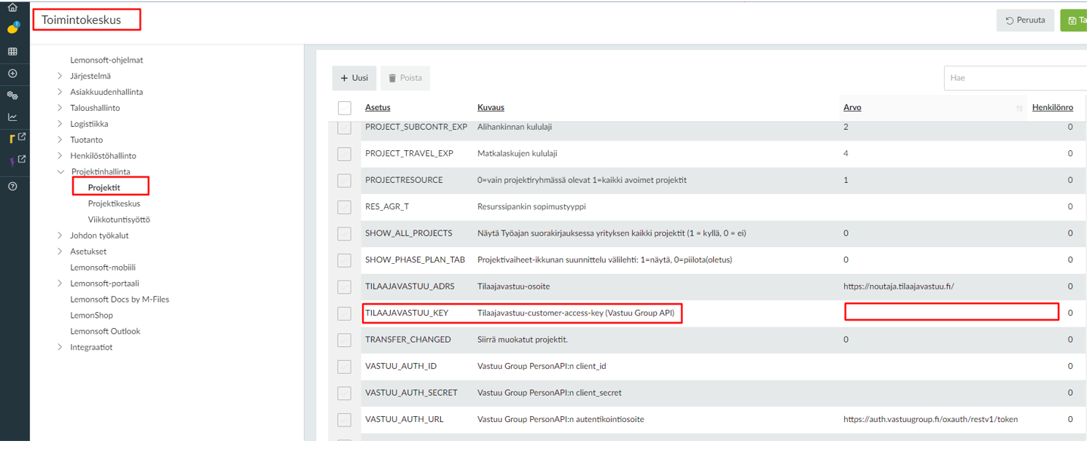Image resolution: width=1092 pixels, height=449 pixels.
Task: Collapse the Projektinhallinta tree node
Action: coord(61,172)
